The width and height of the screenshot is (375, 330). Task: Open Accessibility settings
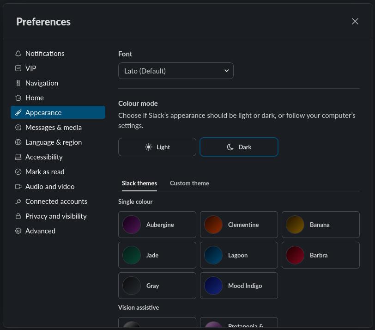point(58,157)
